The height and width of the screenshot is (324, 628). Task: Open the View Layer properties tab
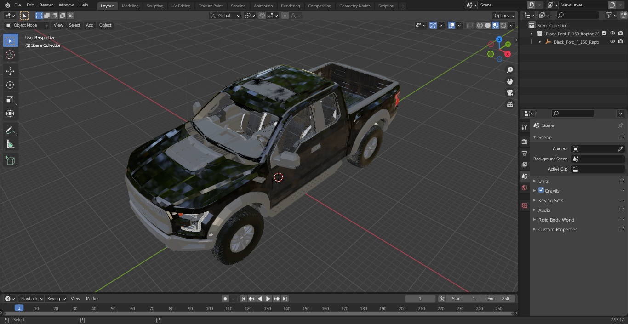pyautogui.click(x=524, y=165)
